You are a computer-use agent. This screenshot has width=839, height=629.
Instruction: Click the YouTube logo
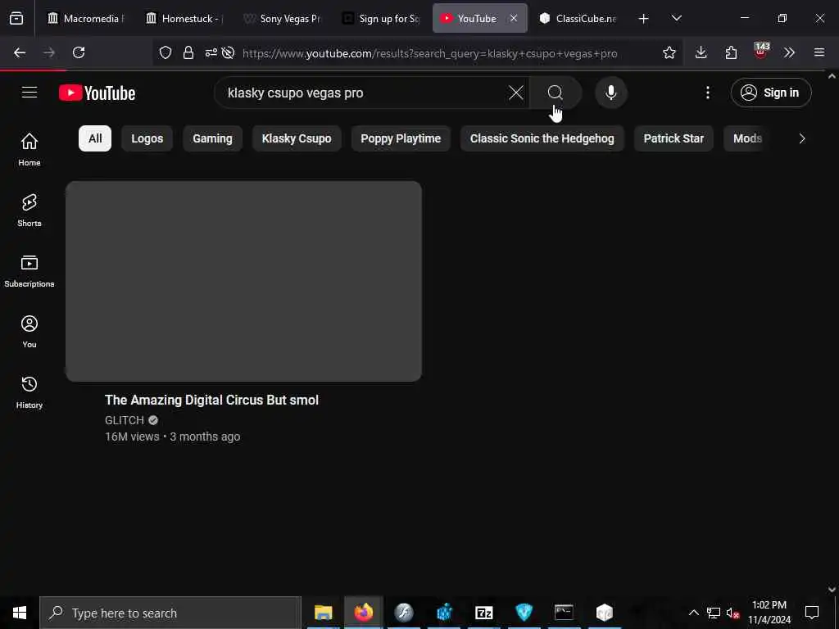click(x=97, y=93)
